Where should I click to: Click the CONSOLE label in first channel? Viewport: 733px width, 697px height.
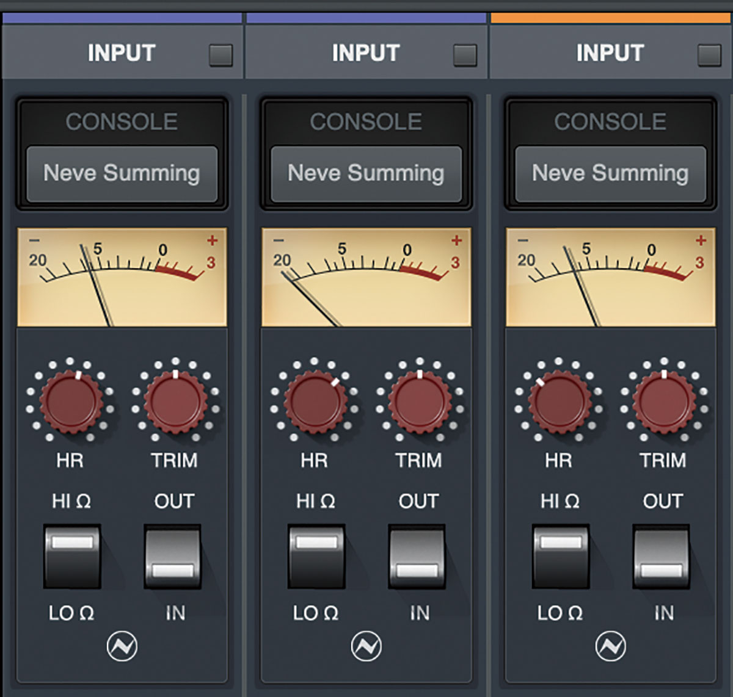[x=122, y=122]
